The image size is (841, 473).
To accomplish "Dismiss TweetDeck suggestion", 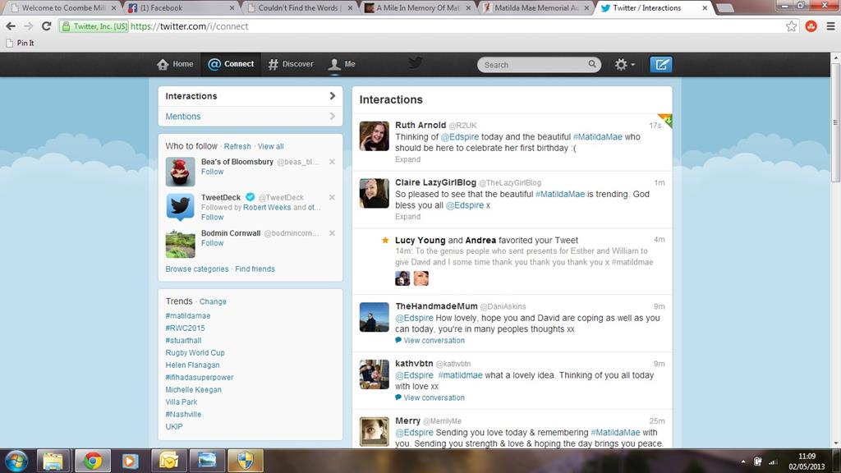I will [332, 198].
